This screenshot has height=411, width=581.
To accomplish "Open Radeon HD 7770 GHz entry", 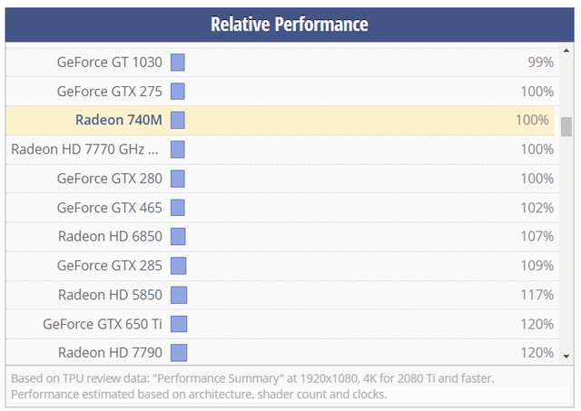I will [x=86, y=150].
